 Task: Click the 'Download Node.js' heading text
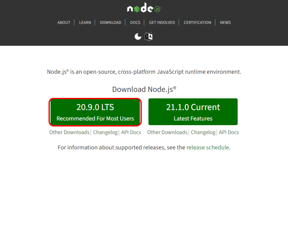tap(144, 89)
